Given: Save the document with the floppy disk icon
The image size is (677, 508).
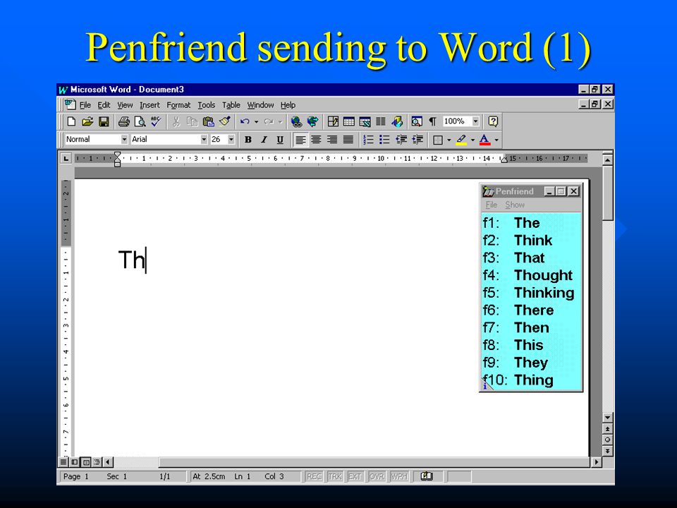Looking at the screenshot, I should [x=104, y=122].
